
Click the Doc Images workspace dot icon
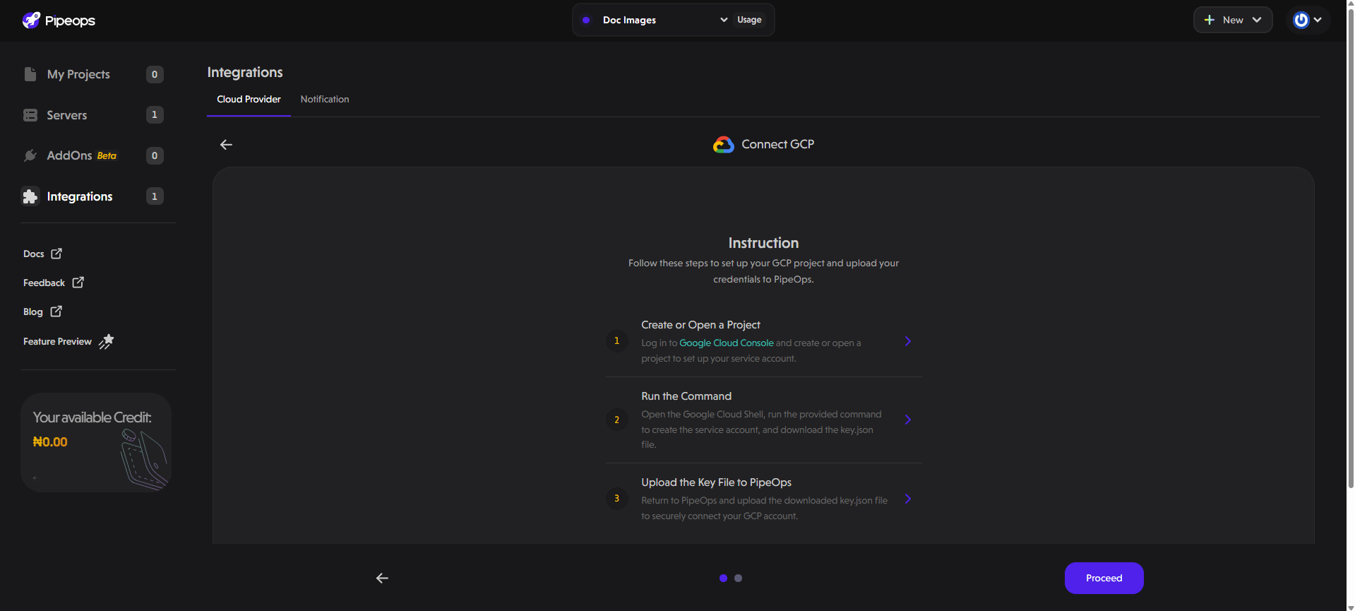click(586, 20)
